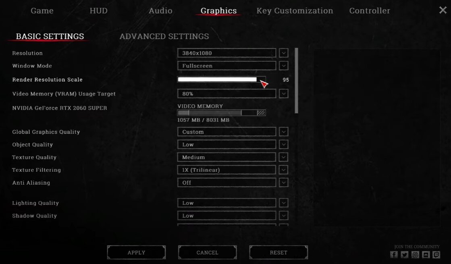The height and width of the screenshot is (264, 451).
Task: Click the Low Object Quality field
Action: (227, 144)
